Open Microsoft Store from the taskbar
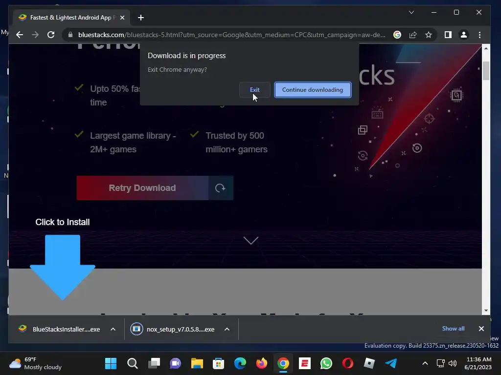 coord(219,363)
